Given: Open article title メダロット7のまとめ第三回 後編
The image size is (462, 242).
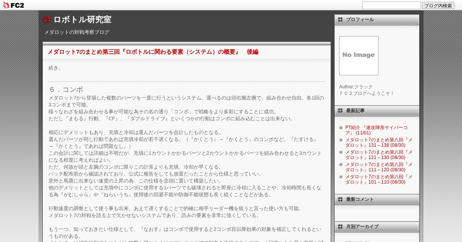Looking at the screenshot, I should pyautogui.click(x=152, y=52).
